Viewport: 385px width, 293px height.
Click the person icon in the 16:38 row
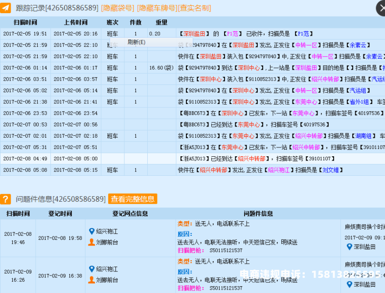pos(91,280)
